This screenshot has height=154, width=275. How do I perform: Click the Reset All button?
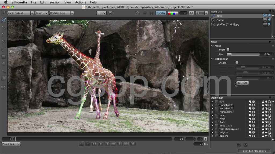[242, 83]
